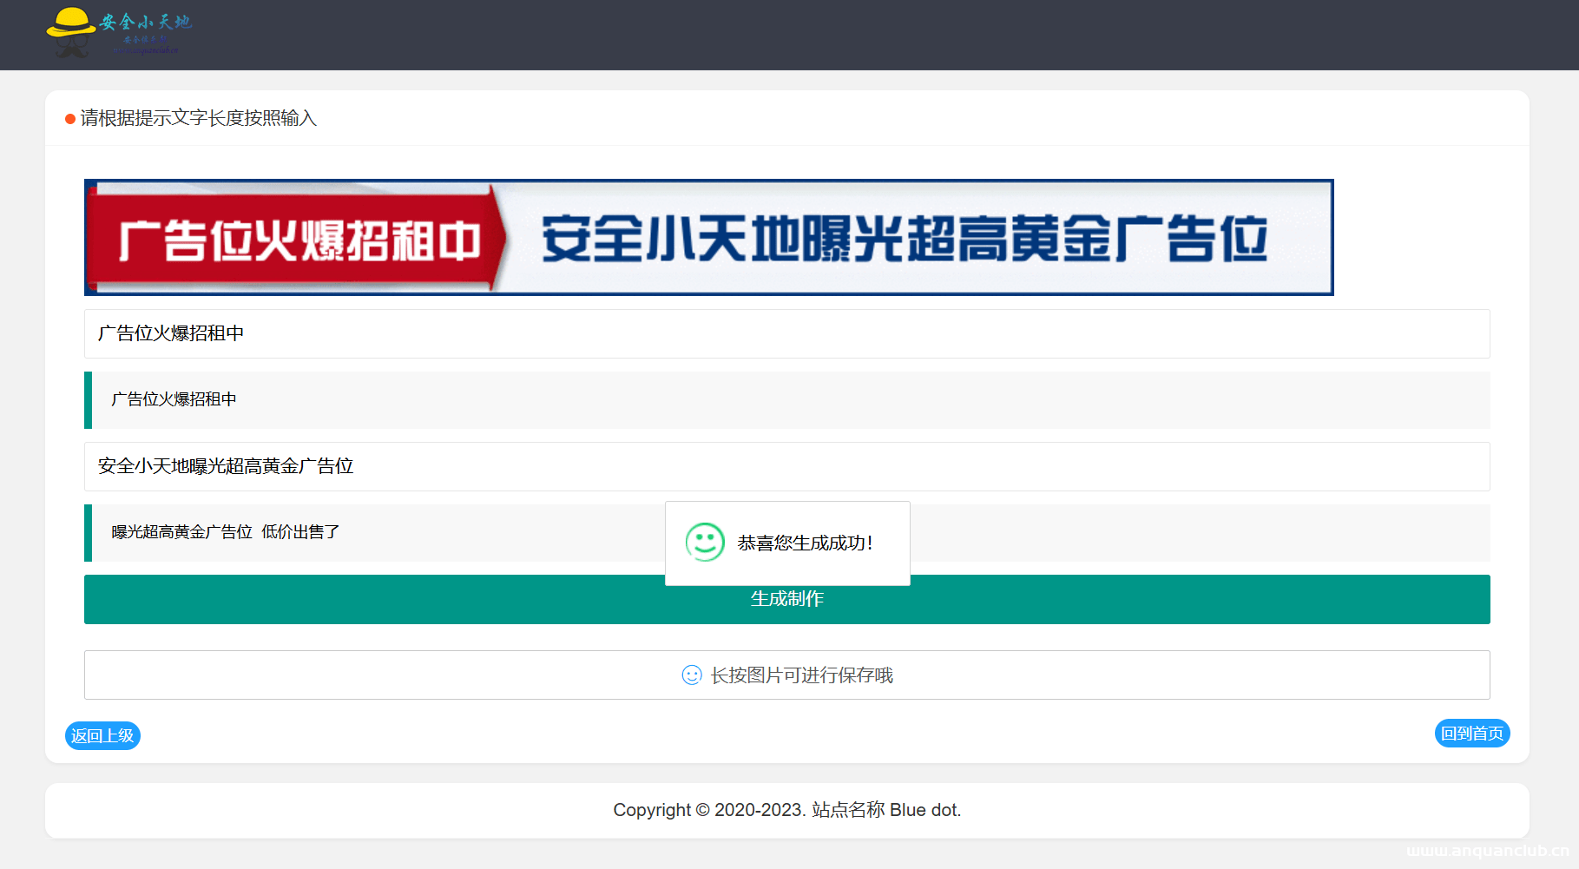This screenshot has width=1579, height=869.
Task: Click the yellow hat site logo
Action: 69,29
